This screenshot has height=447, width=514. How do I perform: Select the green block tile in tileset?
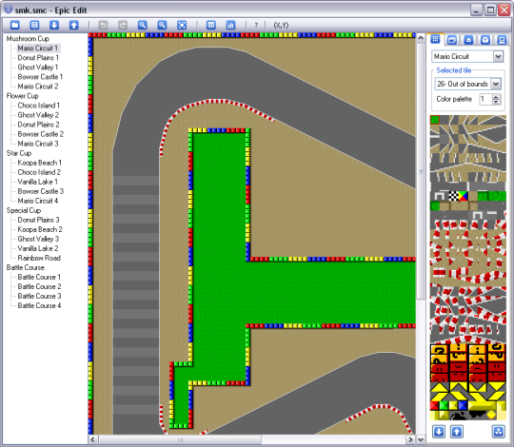point(445,406)
